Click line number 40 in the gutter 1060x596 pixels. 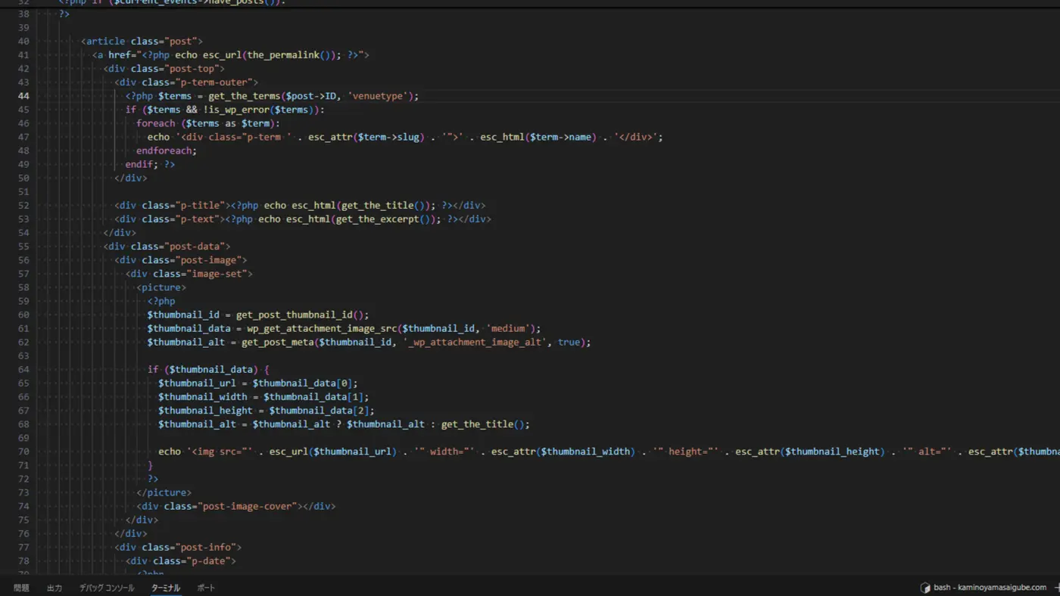click(23, 42)
